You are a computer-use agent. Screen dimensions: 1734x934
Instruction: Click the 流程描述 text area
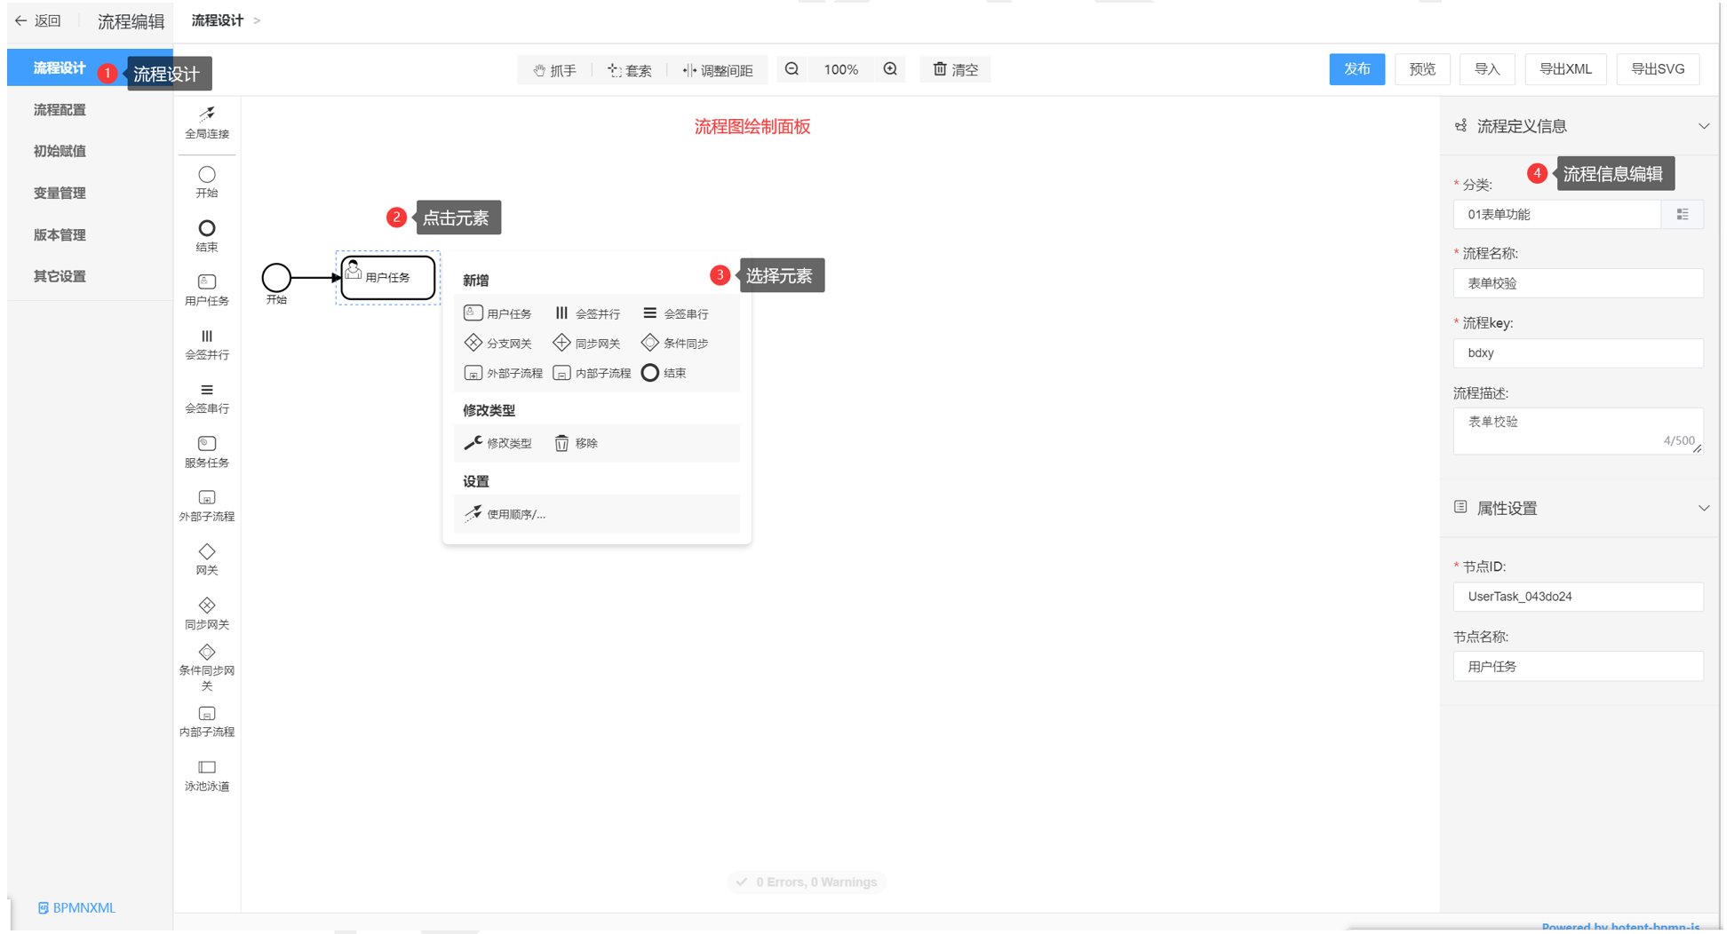[1578, 431]
